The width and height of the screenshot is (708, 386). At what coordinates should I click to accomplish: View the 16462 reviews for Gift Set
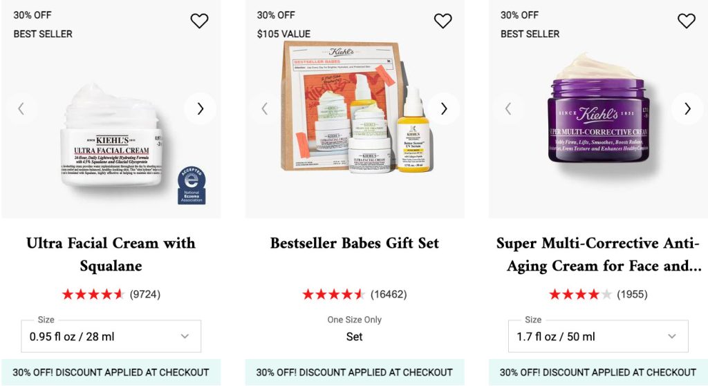388,294
